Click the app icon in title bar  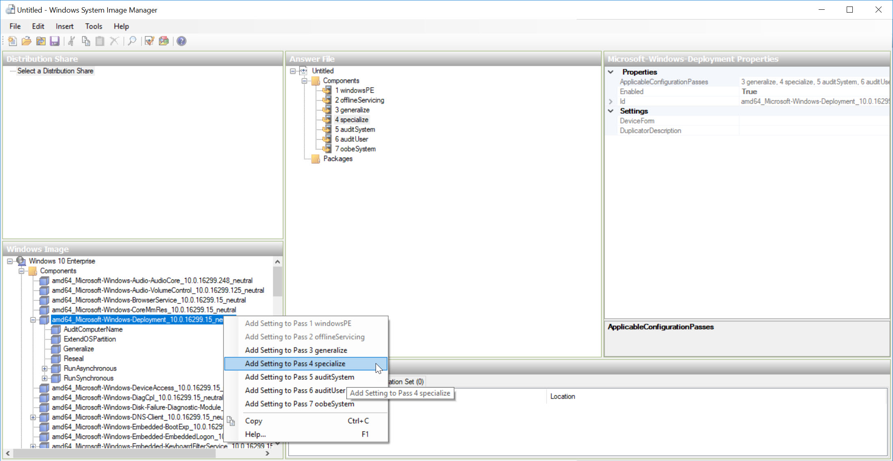coord(10,9)
